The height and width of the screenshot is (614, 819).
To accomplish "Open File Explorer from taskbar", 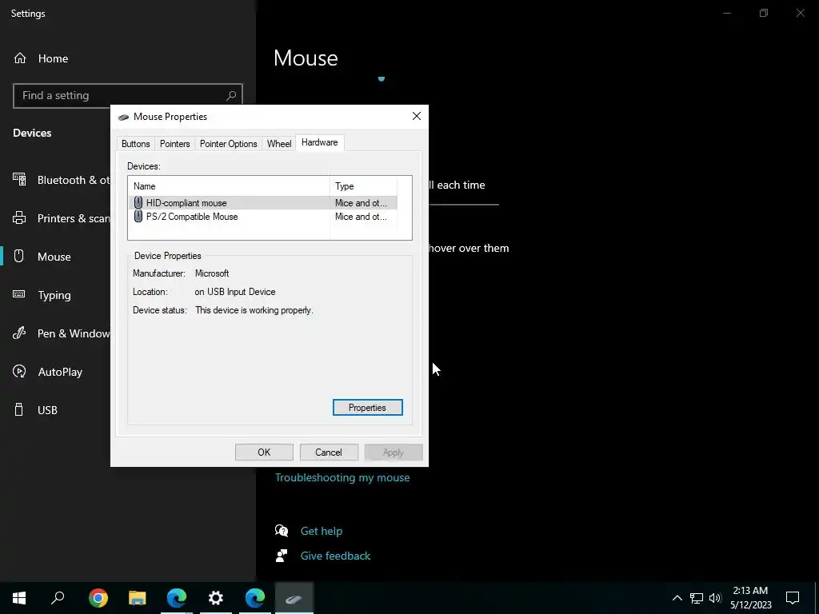I will (138, 598).
